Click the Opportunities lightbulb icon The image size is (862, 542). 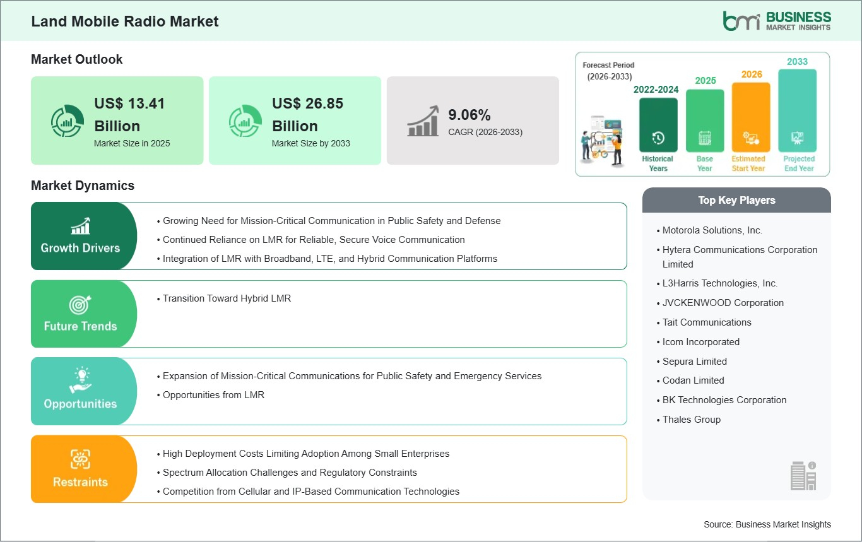80,380
